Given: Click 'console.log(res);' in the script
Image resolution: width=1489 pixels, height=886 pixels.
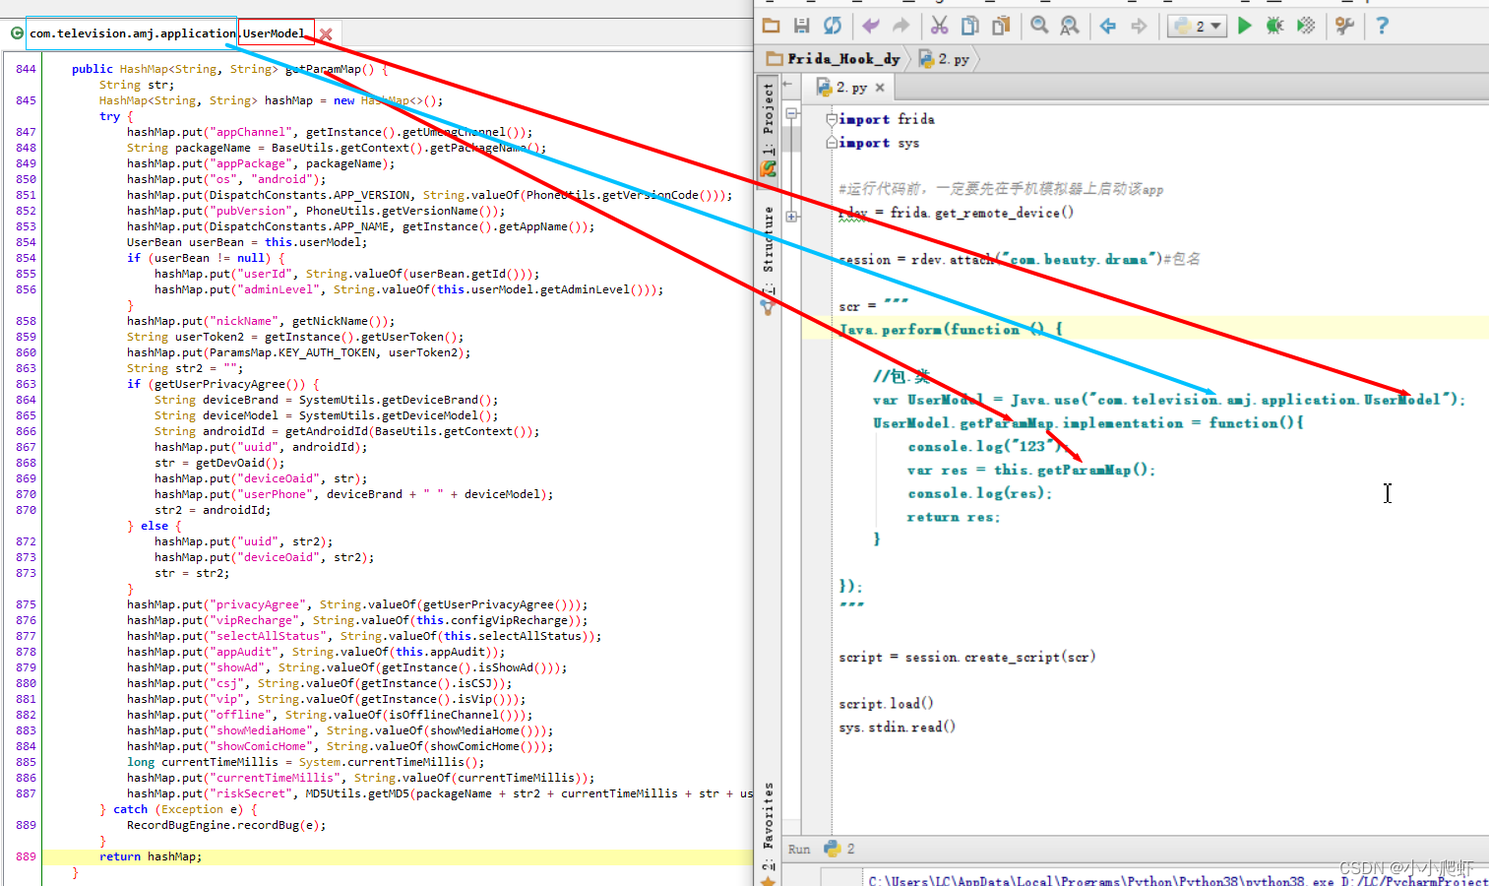Looking at the screenshot, I should [x=979, y=493].
